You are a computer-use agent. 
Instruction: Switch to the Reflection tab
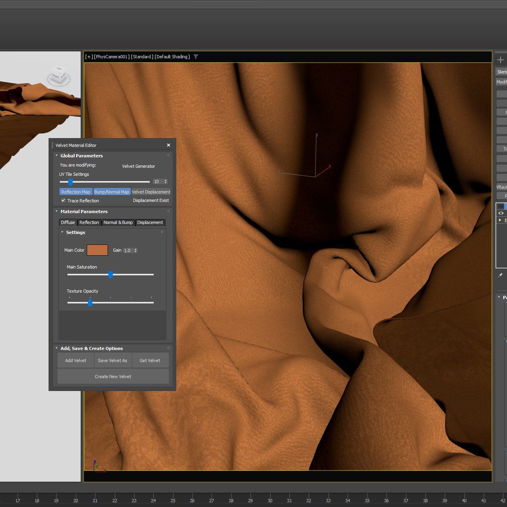89,222
